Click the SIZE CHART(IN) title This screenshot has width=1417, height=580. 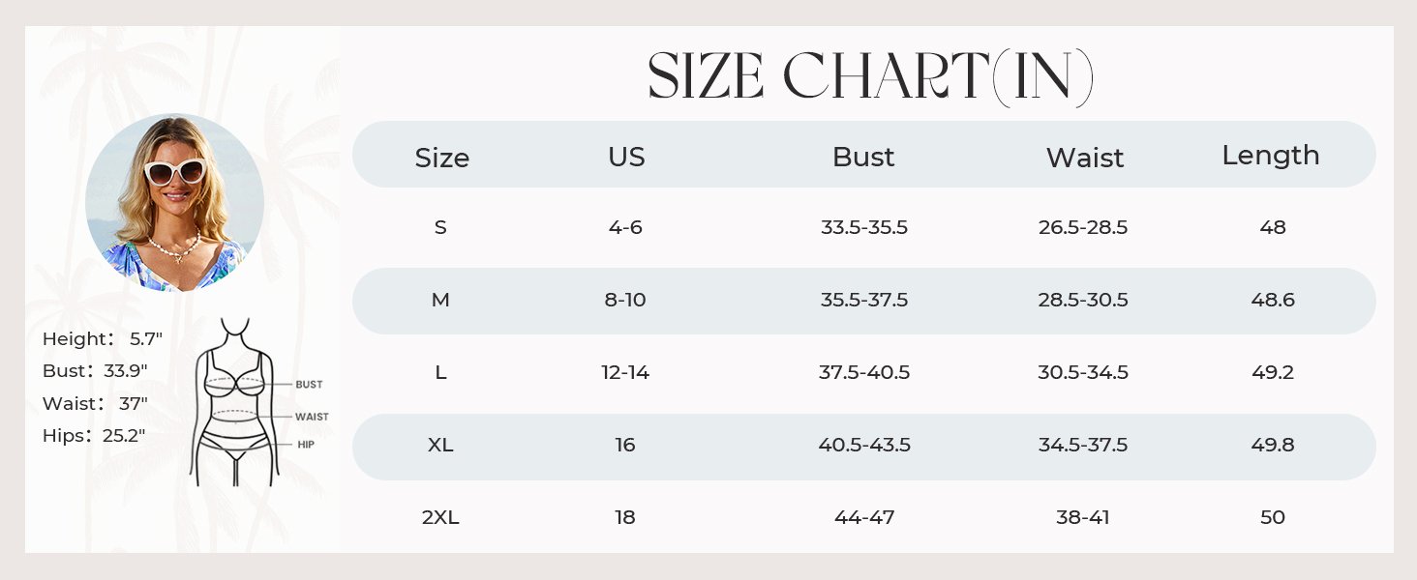871,76
